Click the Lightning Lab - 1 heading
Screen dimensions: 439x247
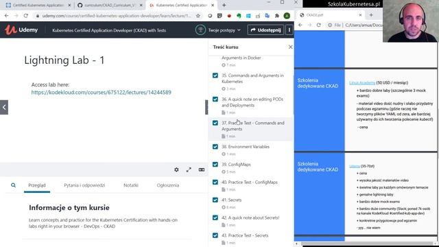tap(64, 60)
